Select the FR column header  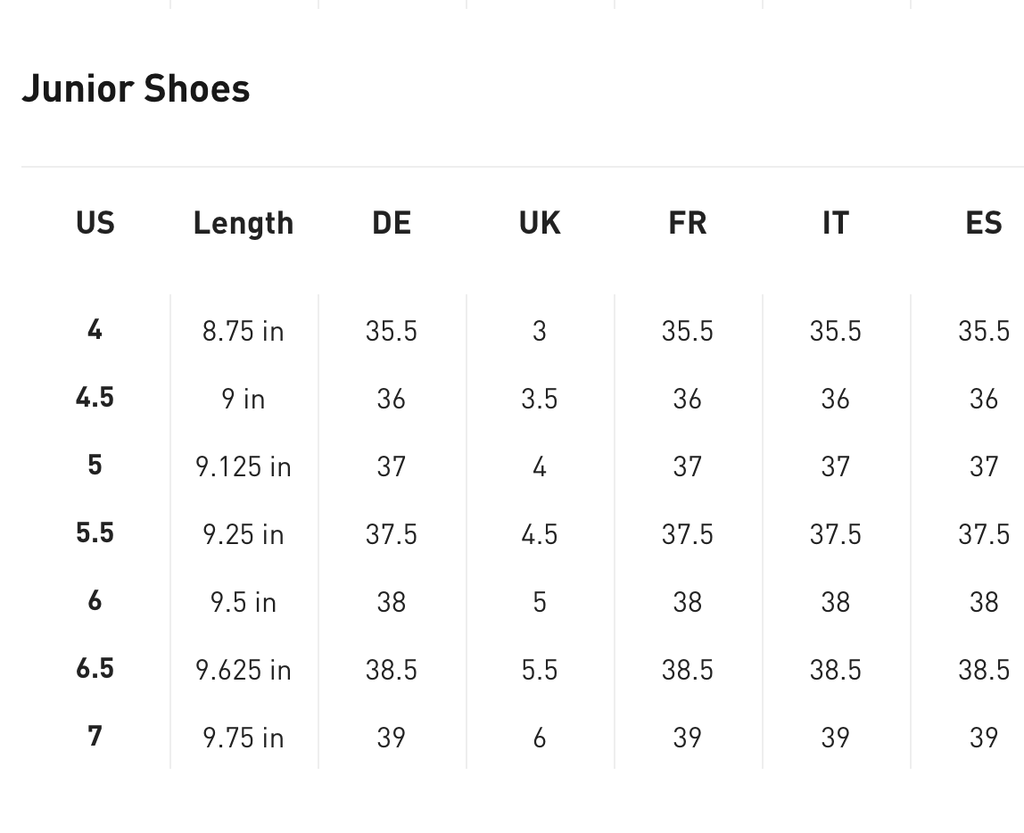688,223
